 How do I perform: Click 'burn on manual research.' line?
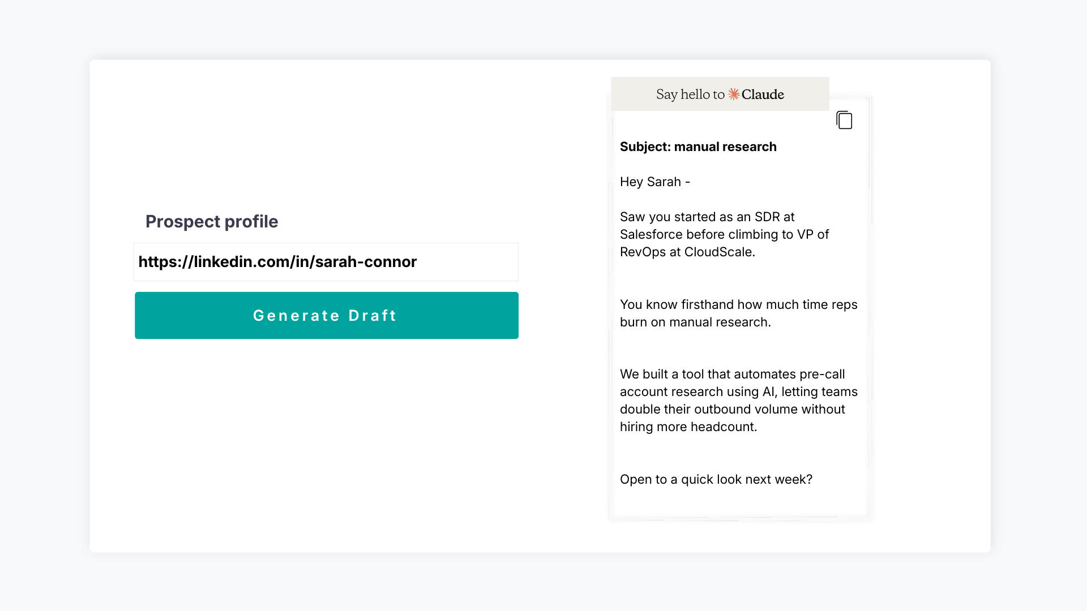pyautogui.click(x=695, y=322)
